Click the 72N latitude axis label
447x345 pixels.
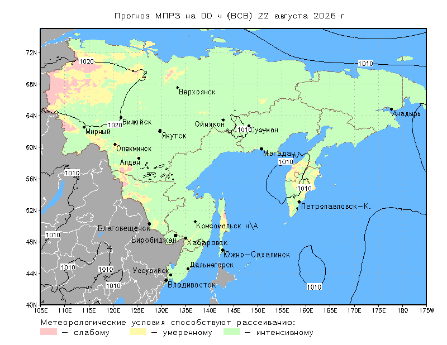pos(31,52)
